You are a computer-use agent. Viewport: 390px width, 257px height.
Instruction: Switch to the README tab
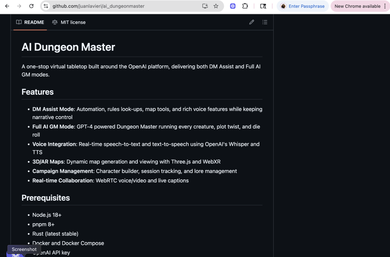click(30, 22)
